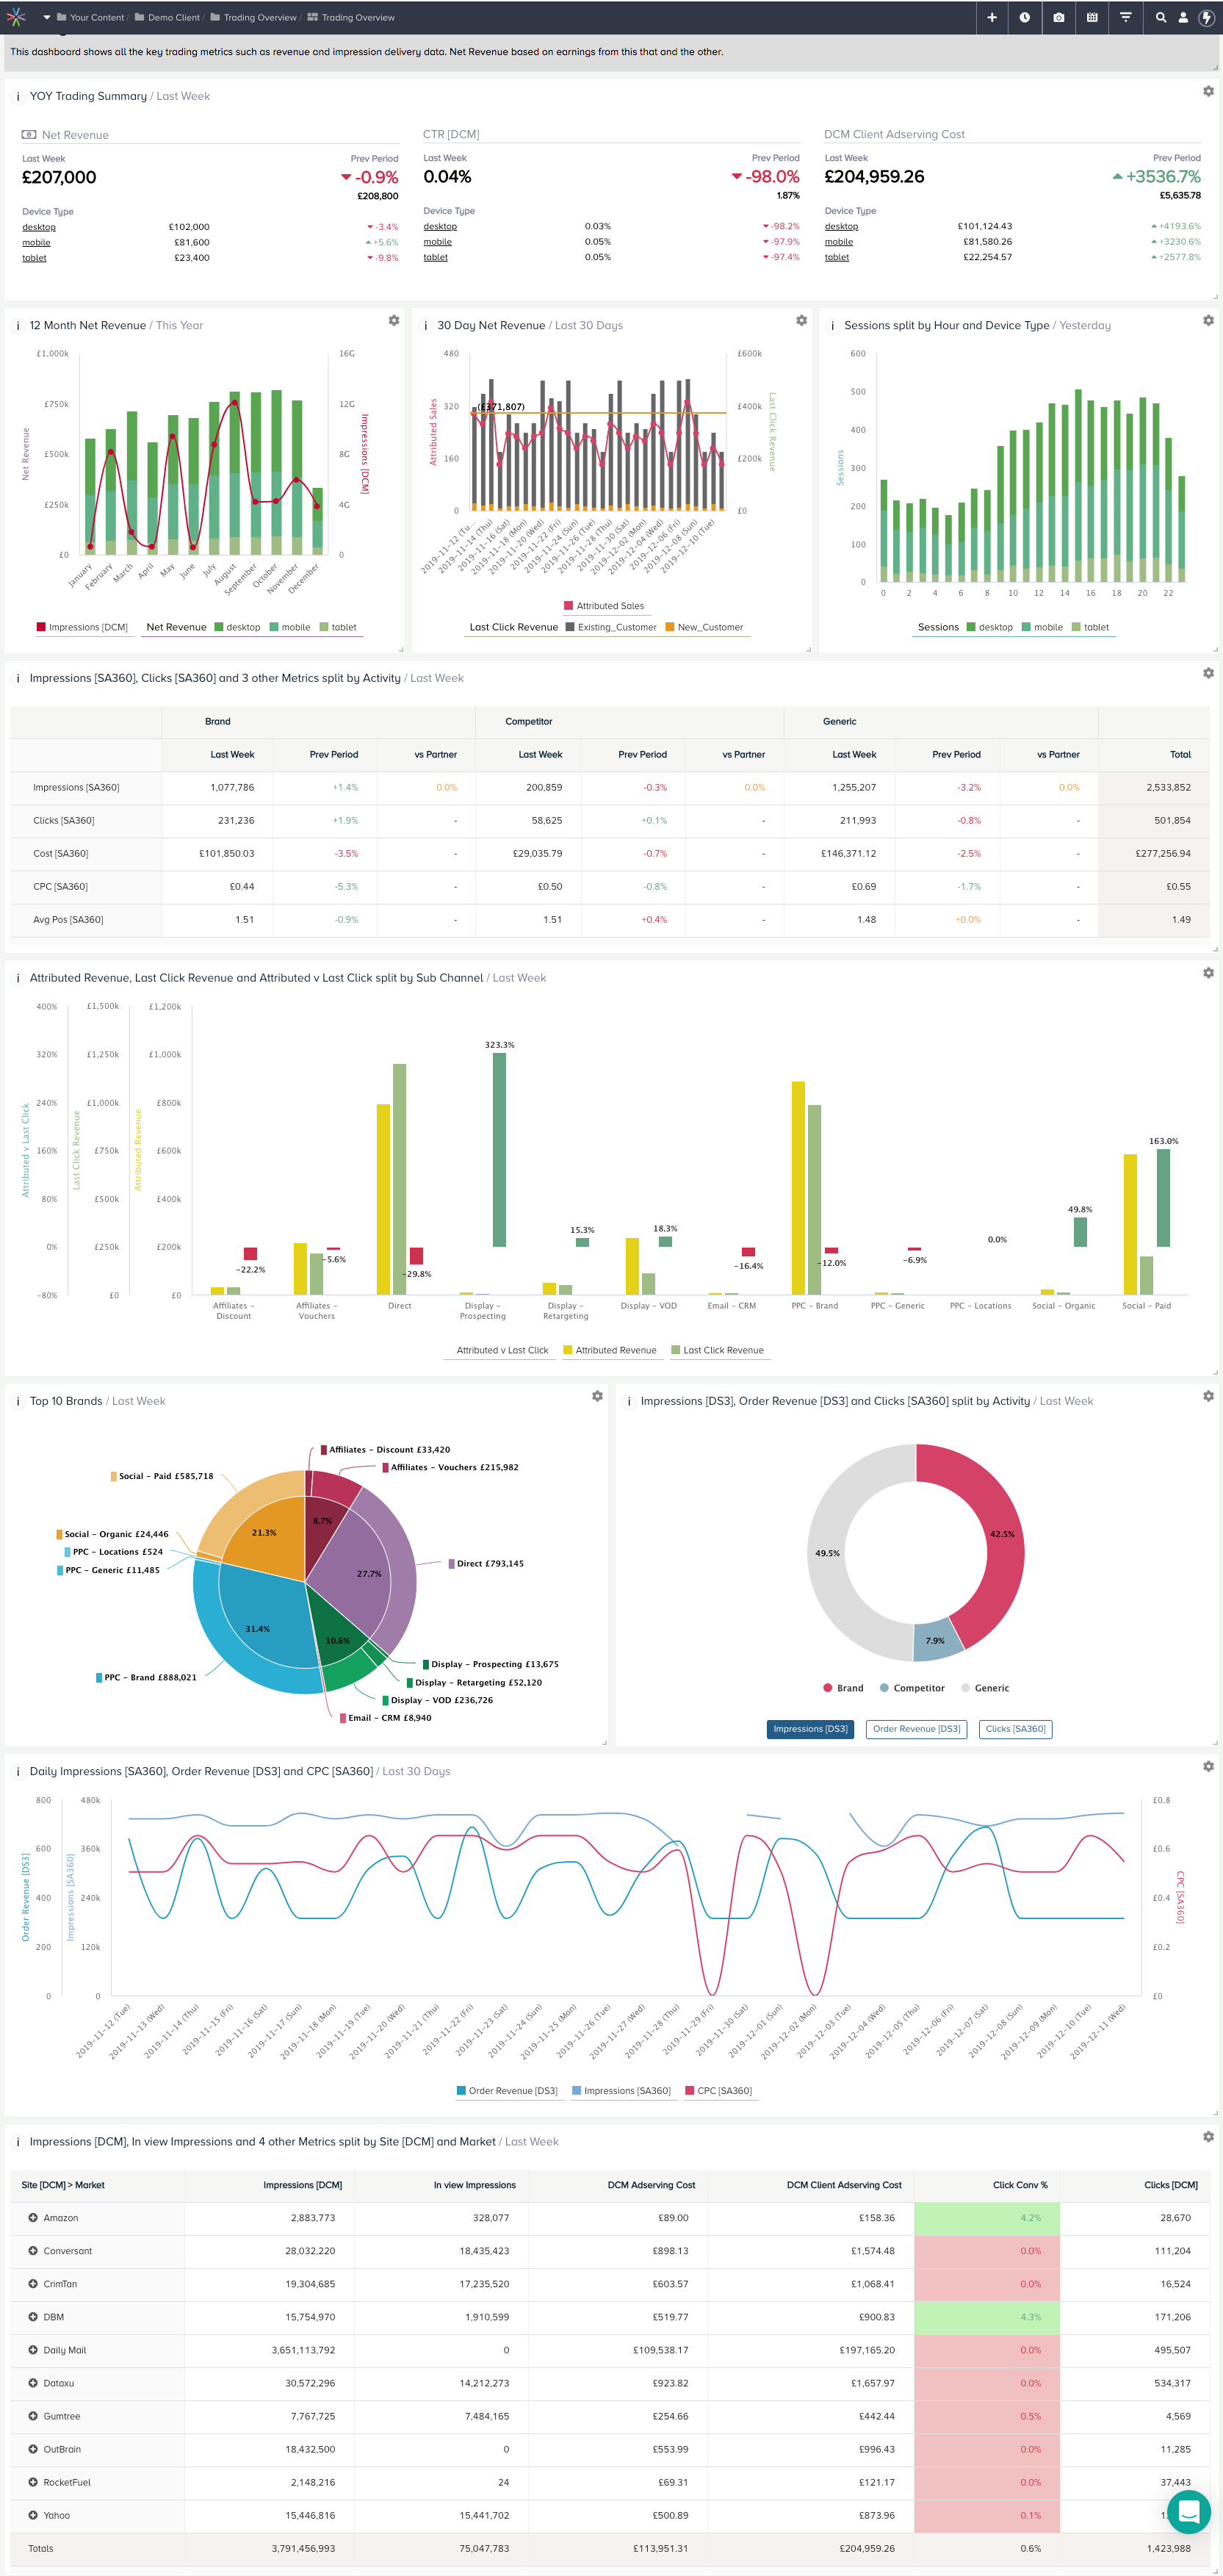Viewport: 1223px width, 2576px height.
Task: Open the calendar date picker icon
Action: click(x=1092, y=17)
